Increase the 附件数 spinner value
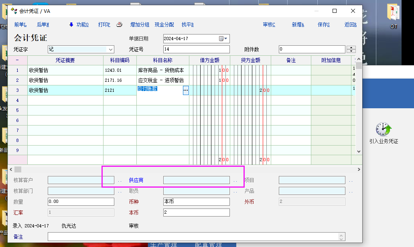The height and width of the screenshot is (247, 414). (351, 47)
